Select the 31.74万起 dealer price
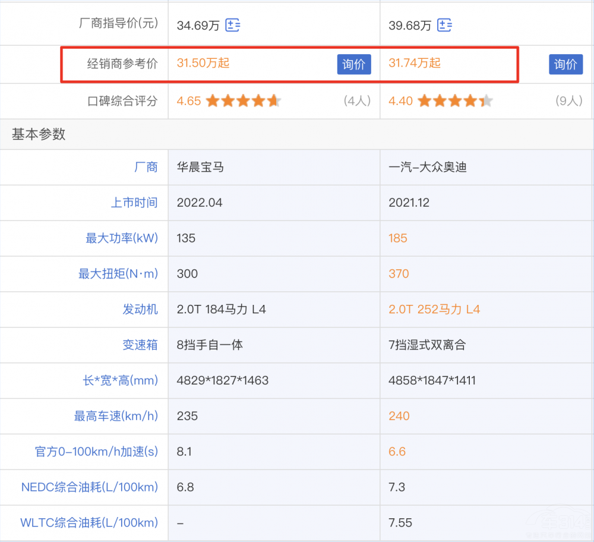 (415, 63)
